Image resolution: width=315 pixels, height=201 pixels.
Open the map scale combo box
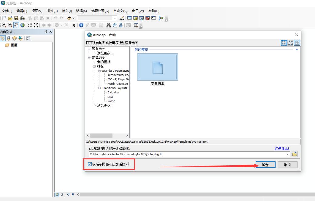97,18
